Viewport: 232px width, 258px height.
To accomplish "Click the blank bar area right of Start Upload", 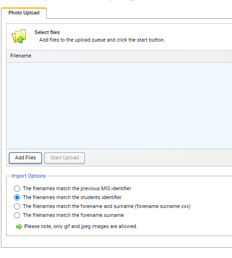I will click(159, 158).
